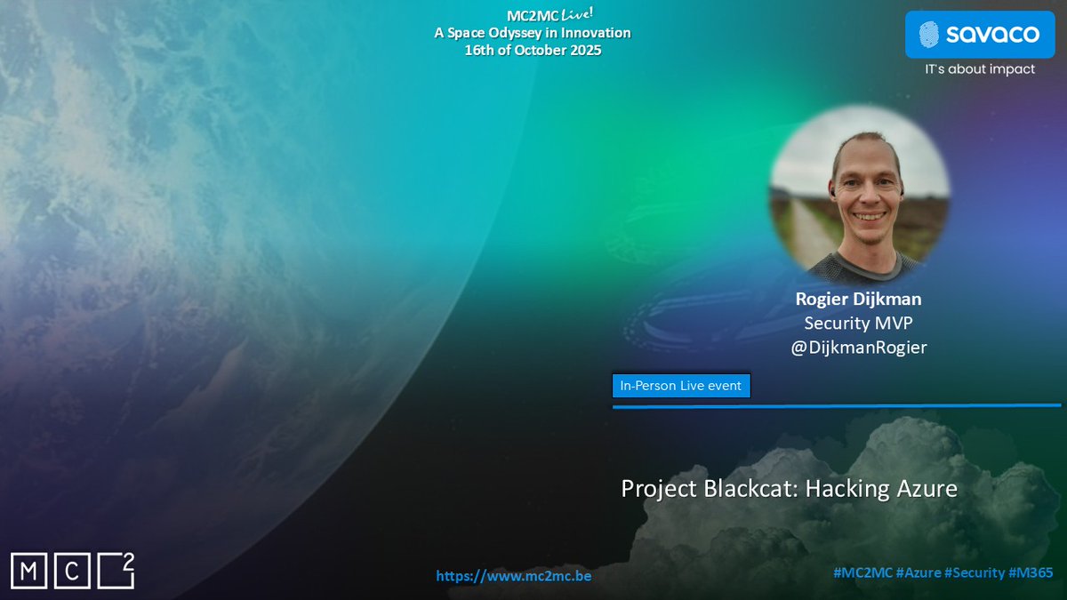Click the #Security hashtag
This screenshot has height=600, width=1067.
973,574
